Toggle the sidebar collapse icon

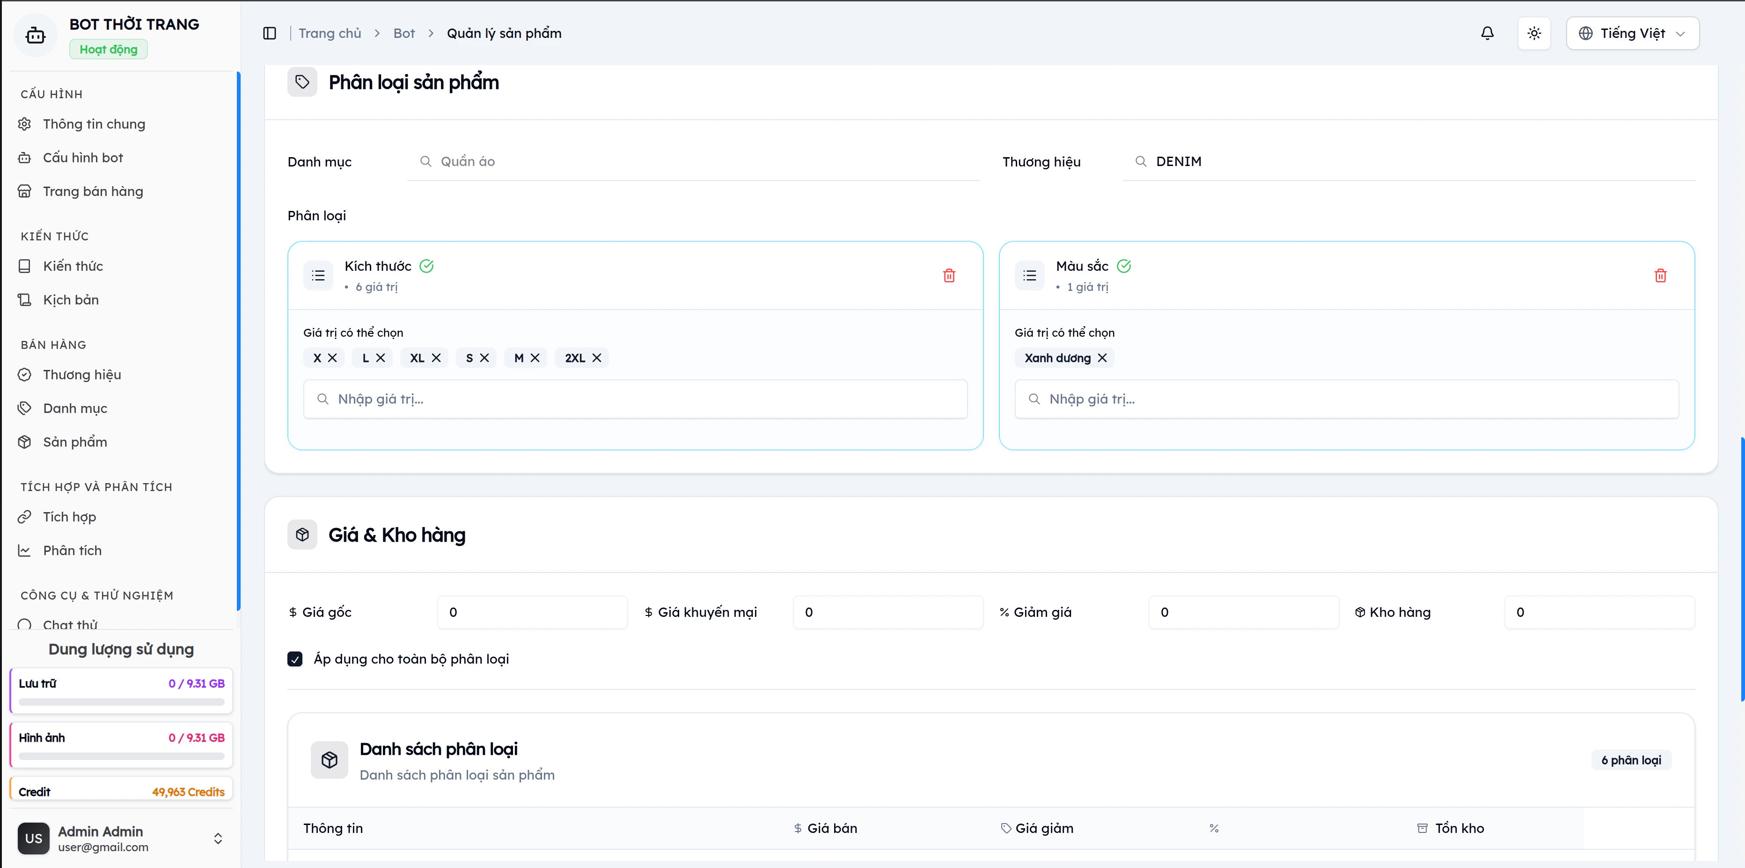tap(269, 33)
